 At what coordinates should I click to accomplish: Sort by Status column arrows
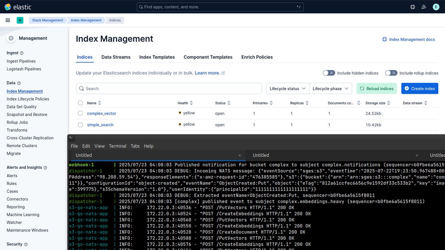pyautogui.click(x=229, y=103)
